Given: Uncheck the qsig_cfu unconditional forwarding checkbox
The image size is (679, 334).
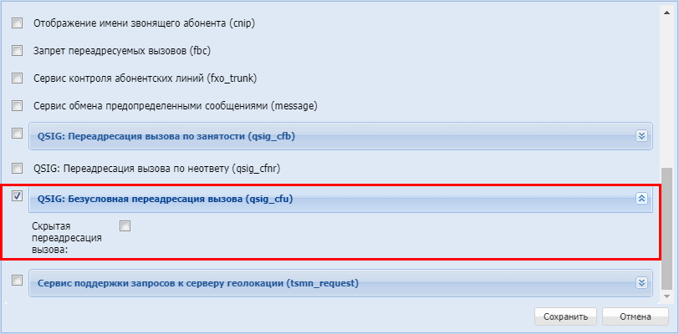Looking at the screenshot, I should tap(18, 196).
